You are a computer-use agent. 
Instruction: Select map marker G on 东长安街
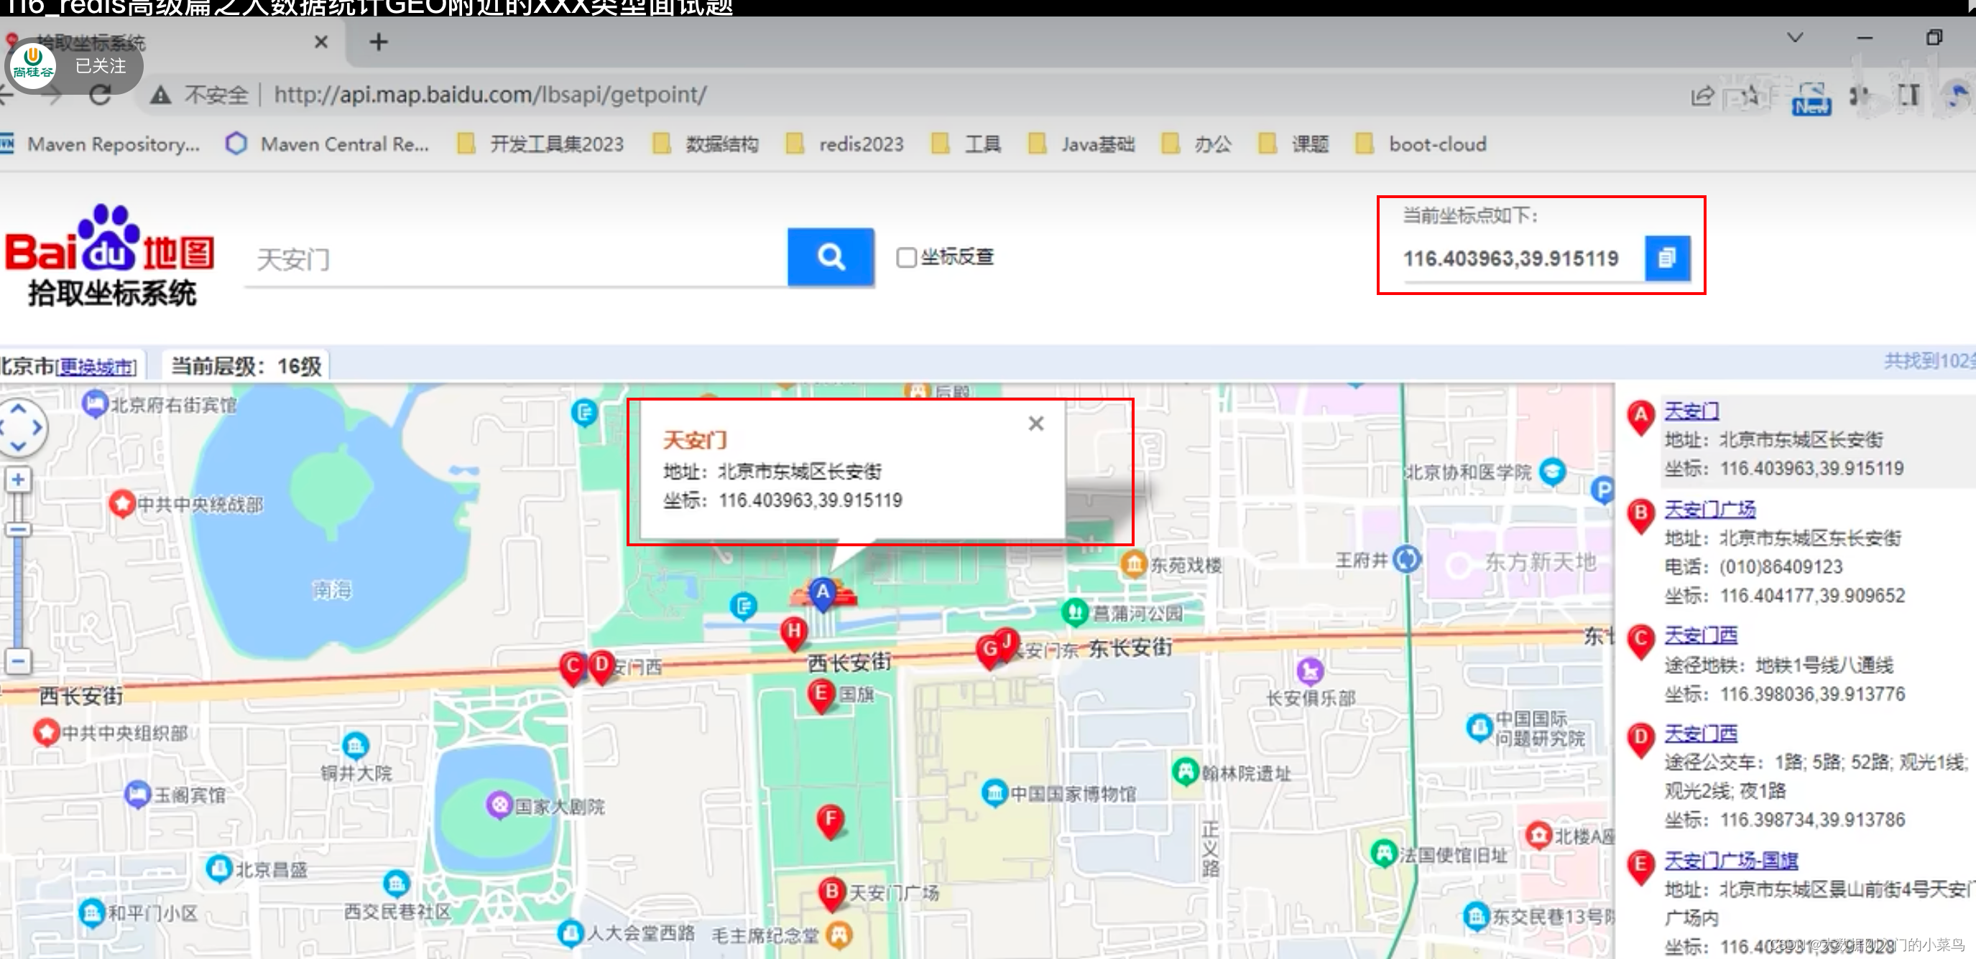(x=989, y=650)
